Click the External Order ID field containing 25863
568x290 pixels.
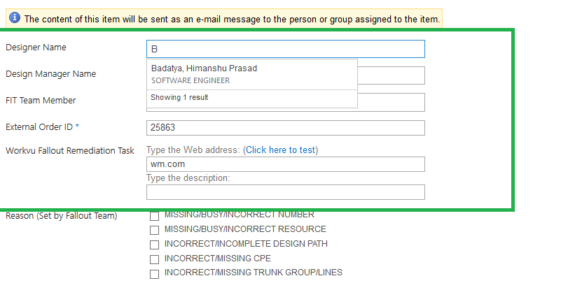(285, 128)
